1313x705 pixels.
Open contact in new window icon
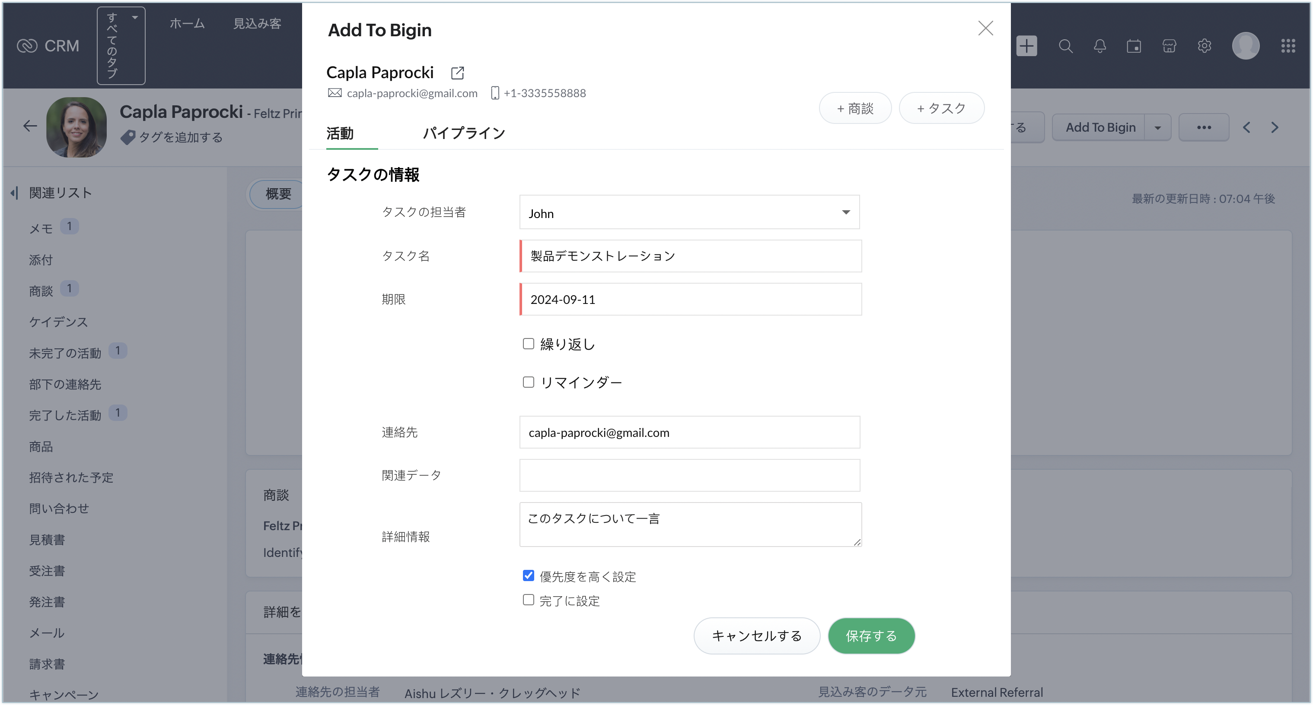[x=457, y=73]
